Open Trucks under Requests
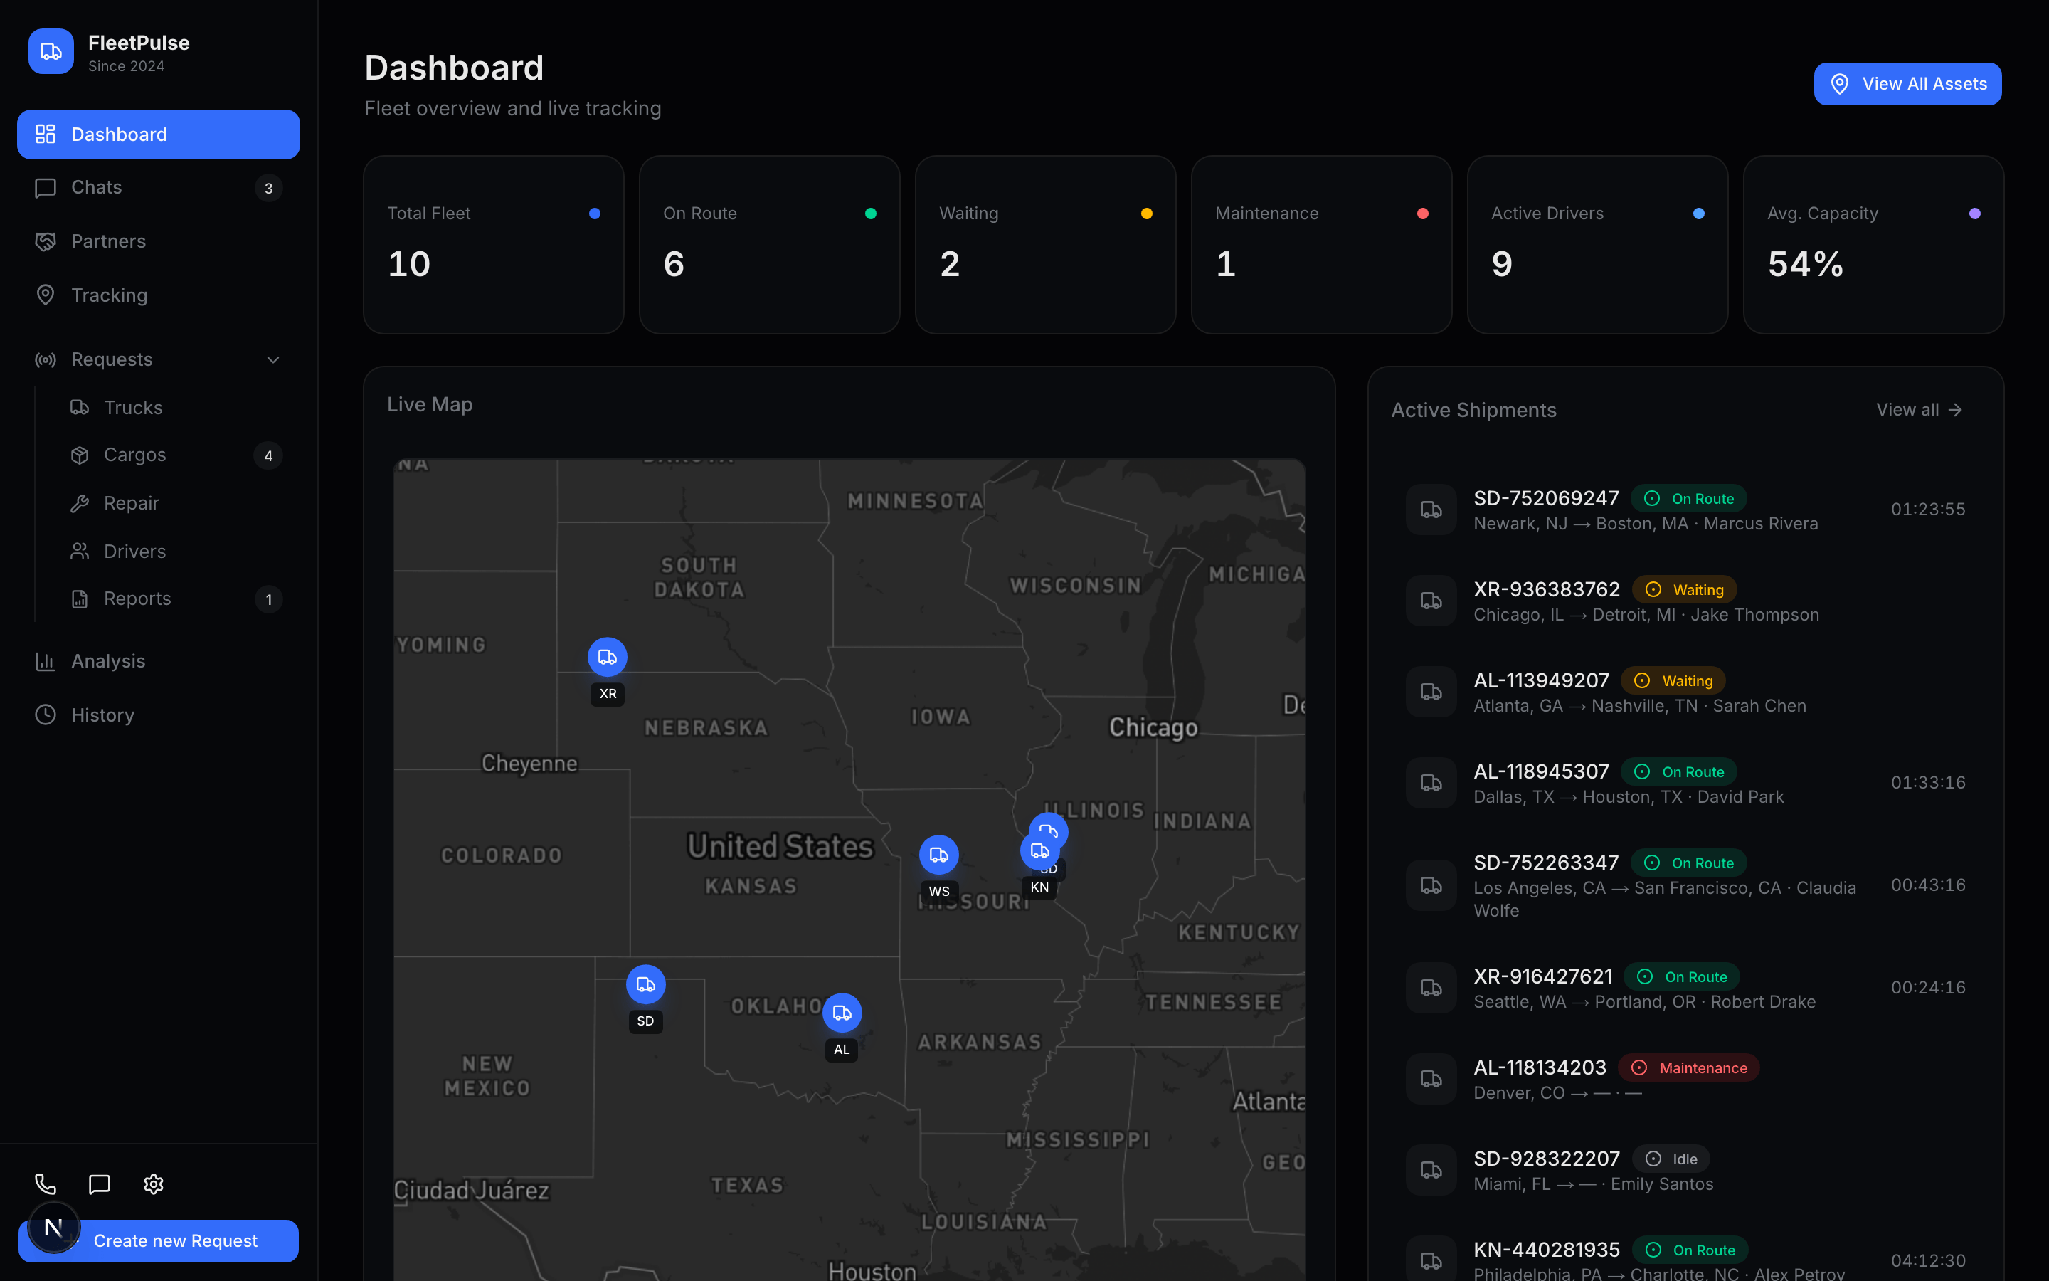Viewport: 2049px width, 1281px height. click(175, 408)
